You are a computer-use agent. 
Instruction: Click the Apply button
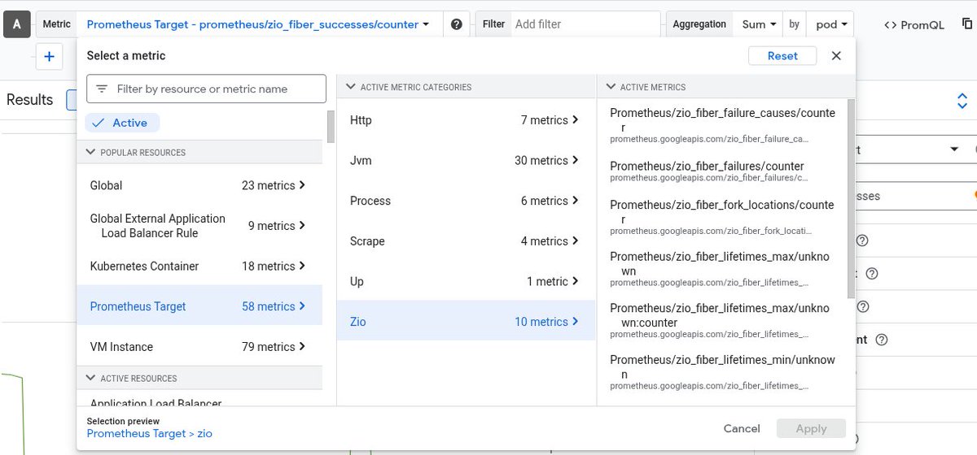[x=811, y=428]
